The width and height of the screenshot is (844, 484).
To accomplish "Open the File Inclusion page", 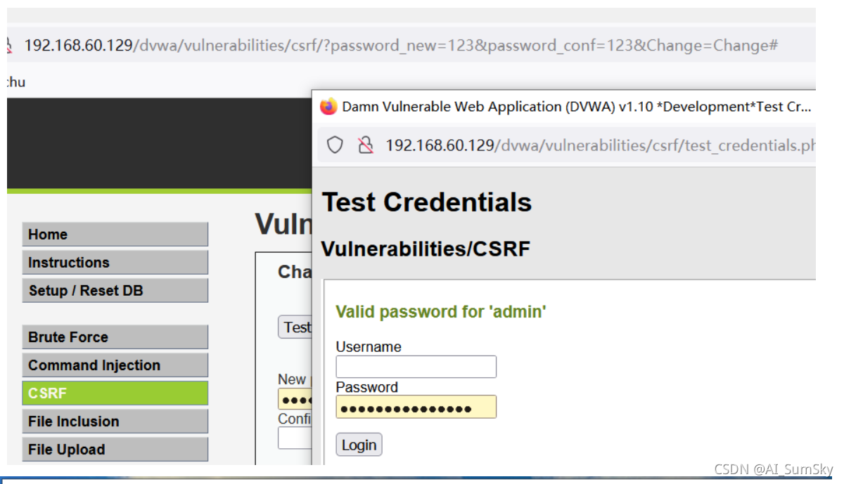I will (x=115, y=421).
